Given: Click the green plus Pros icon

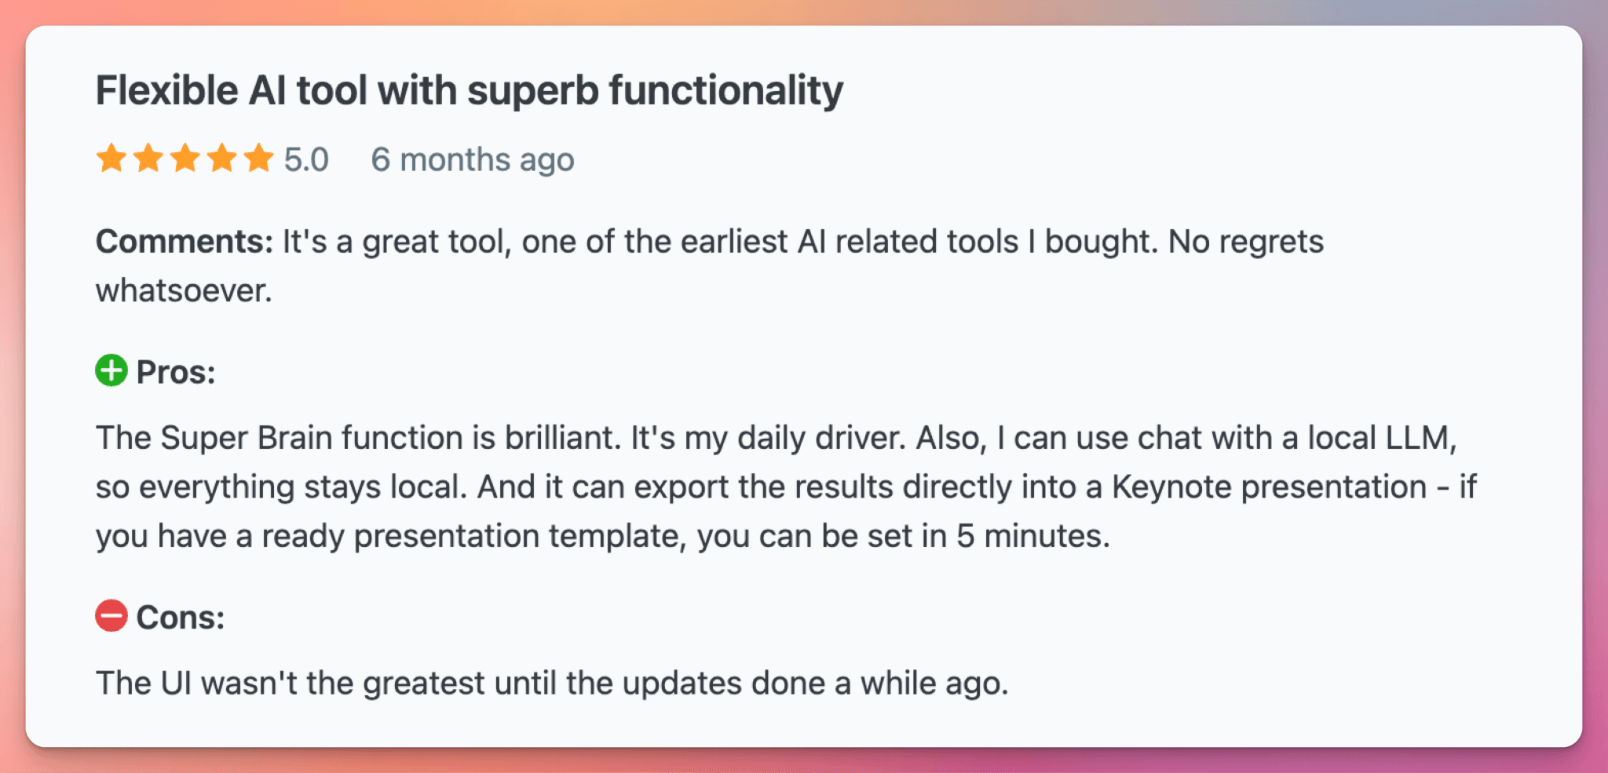Looking at the screenshot, I should click(111, 370).
